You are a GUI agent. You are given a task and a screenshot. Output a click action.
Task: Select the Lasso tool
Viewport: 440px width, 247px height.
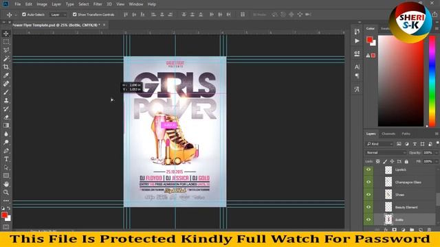6,50
